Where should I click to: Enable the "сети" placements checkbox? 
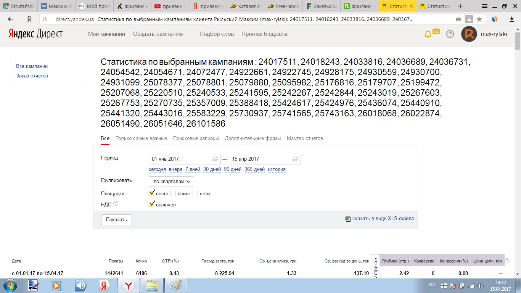(x=195, y=193)
